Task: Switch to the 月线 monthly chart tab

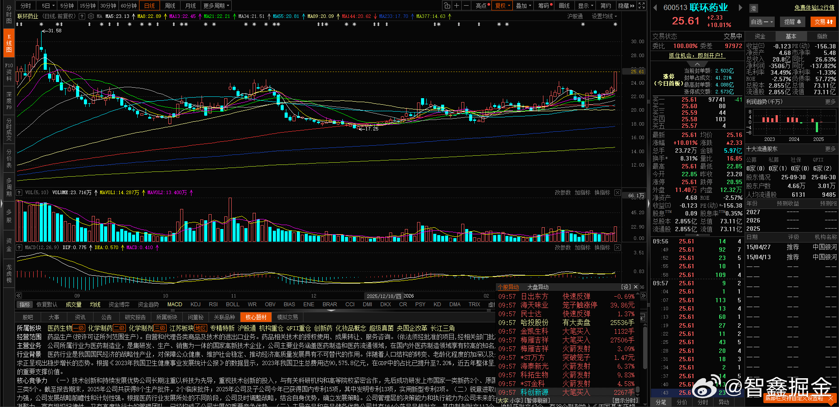Action: tap(190, 6)
